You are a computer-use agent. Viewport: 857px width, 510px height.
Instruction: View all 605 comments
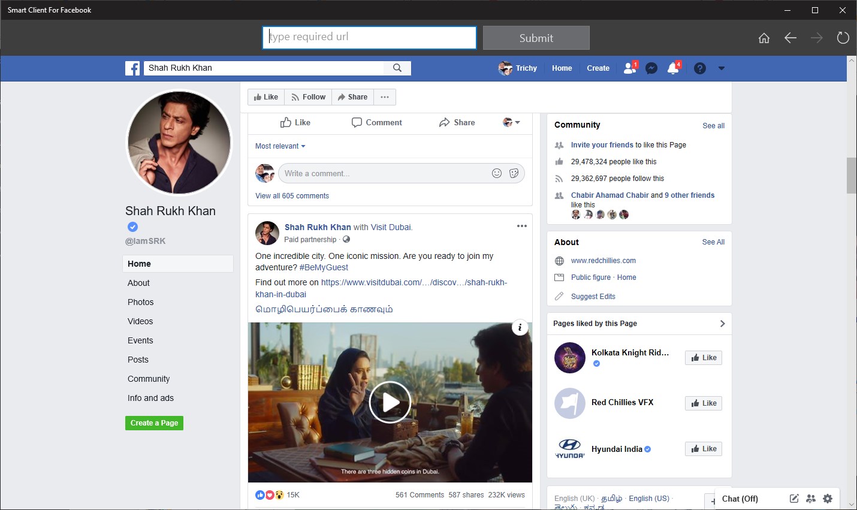pos(292,196)
